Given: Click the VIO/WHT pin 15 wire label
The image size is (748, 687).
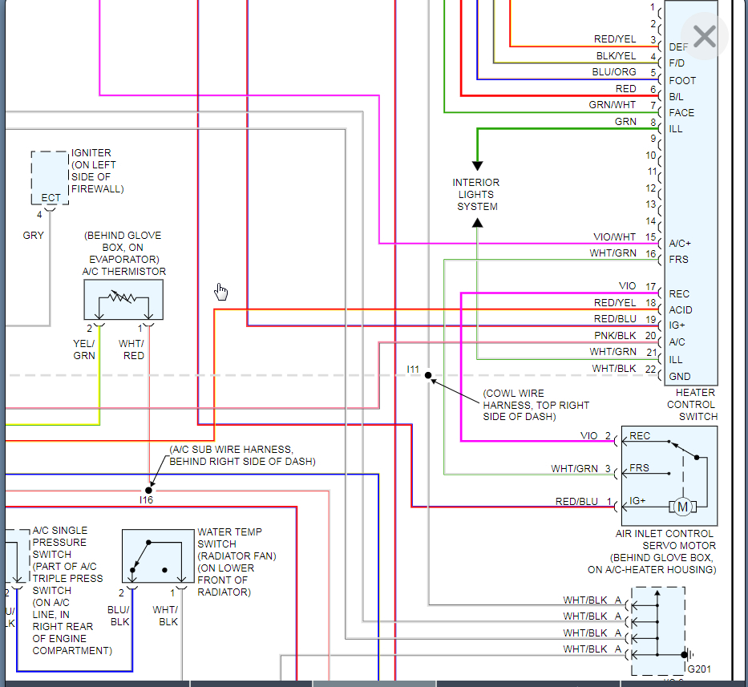Looking at the screenshot, I should (614, 237).
